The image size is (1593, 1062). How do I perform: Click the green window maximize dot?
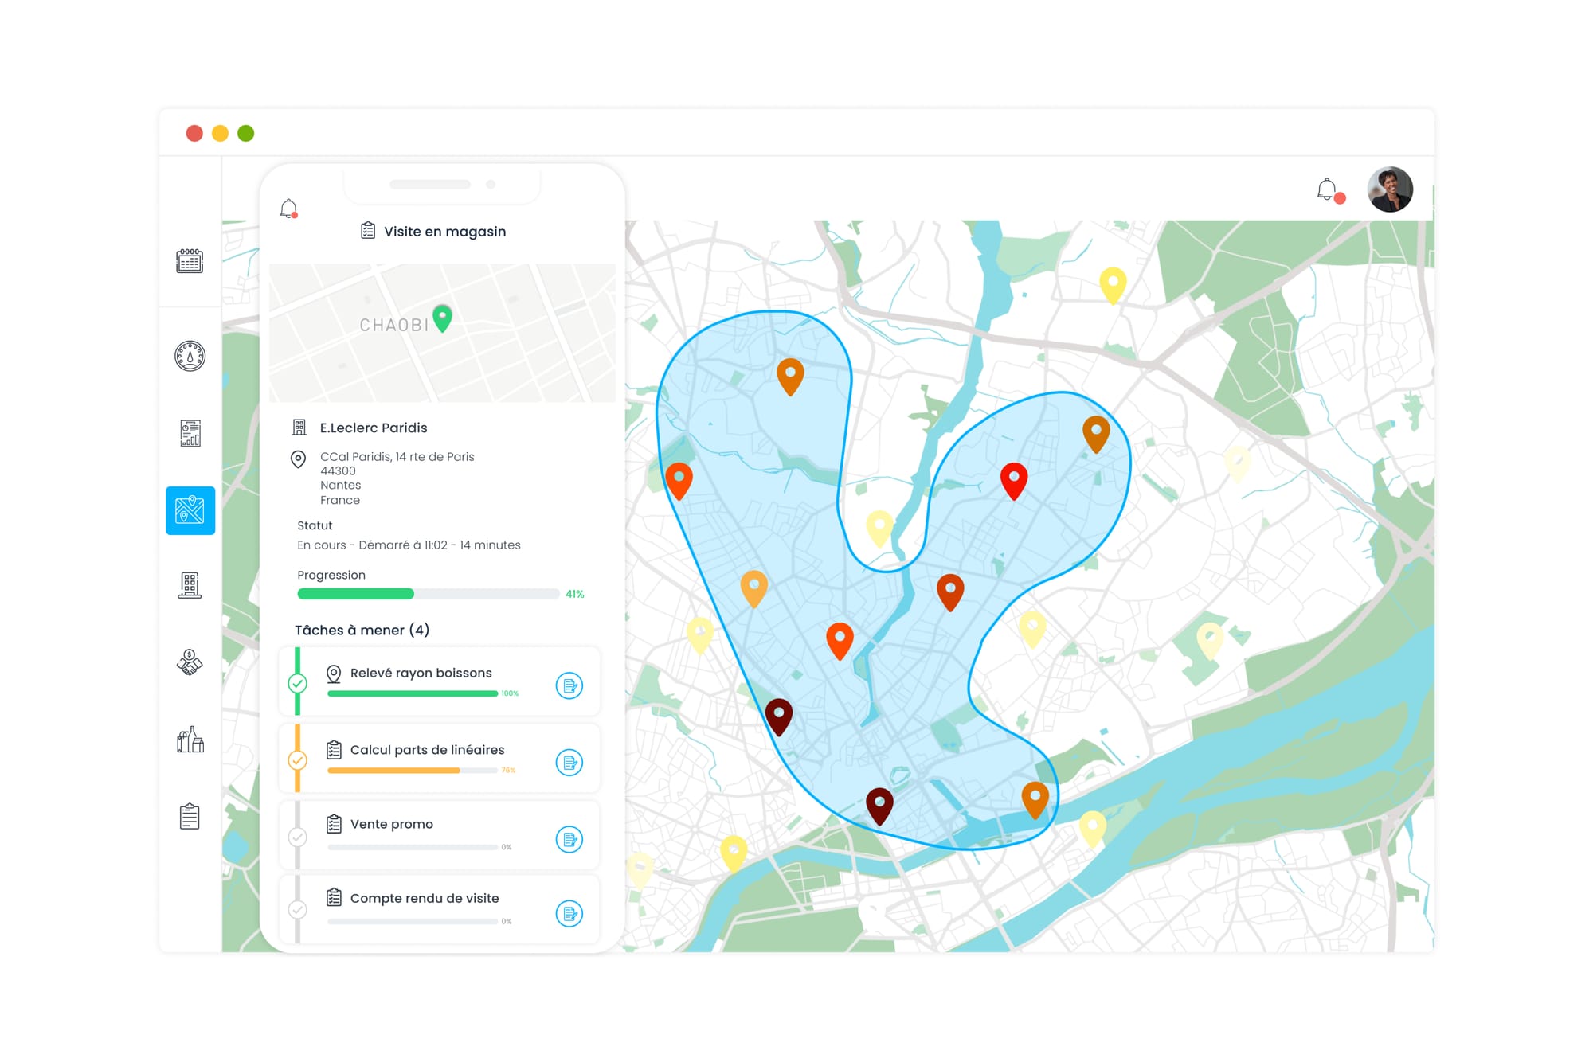click(246, 133)
